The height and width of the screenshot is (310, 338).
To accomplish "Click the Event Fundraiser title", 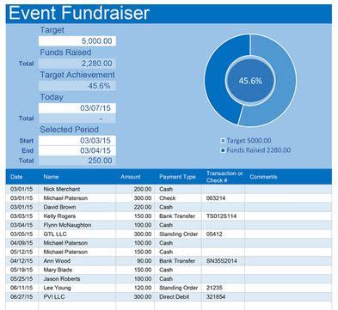I will (79, 13).
